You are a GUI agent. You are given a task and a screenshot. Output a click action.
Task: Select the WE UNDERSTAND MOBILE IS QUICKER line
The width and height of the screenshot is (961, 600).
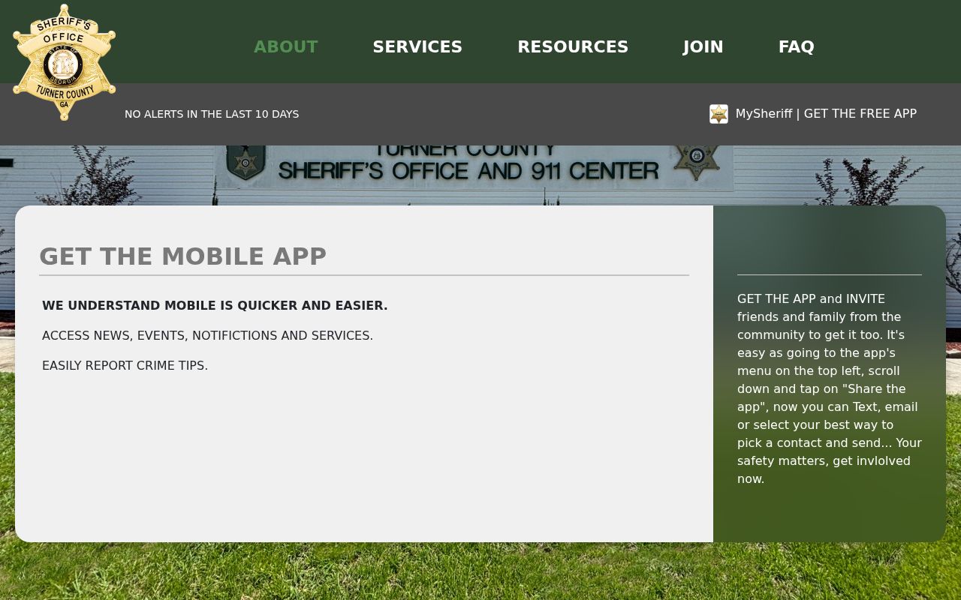tap(215, 305)
